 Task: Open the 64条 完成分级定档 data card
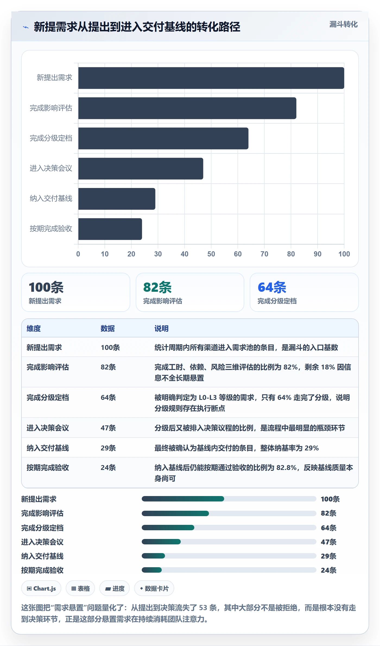304,292
